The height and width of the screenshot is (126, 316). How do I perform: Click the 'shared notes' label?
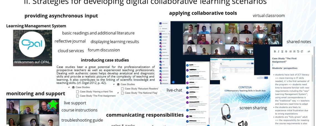pyautogui.click(x=299, y=42)
